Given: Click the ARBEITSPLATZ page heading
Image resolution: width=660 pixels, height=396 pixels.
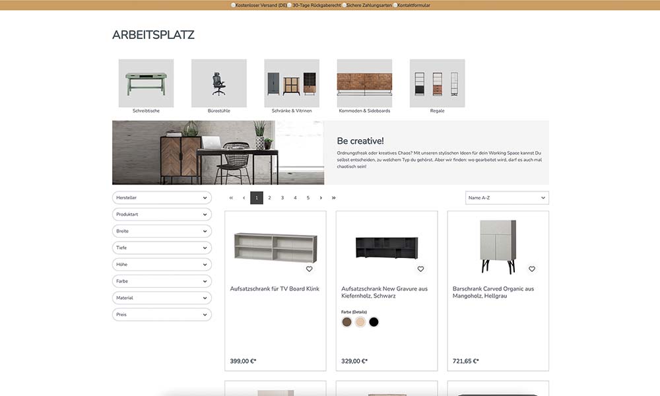Looking at the screenshot, I should click(x=153, y=35).
